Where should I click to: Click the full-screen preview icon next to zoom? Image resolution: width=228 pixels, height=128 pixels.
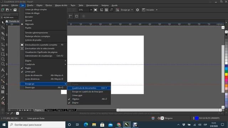95,10
